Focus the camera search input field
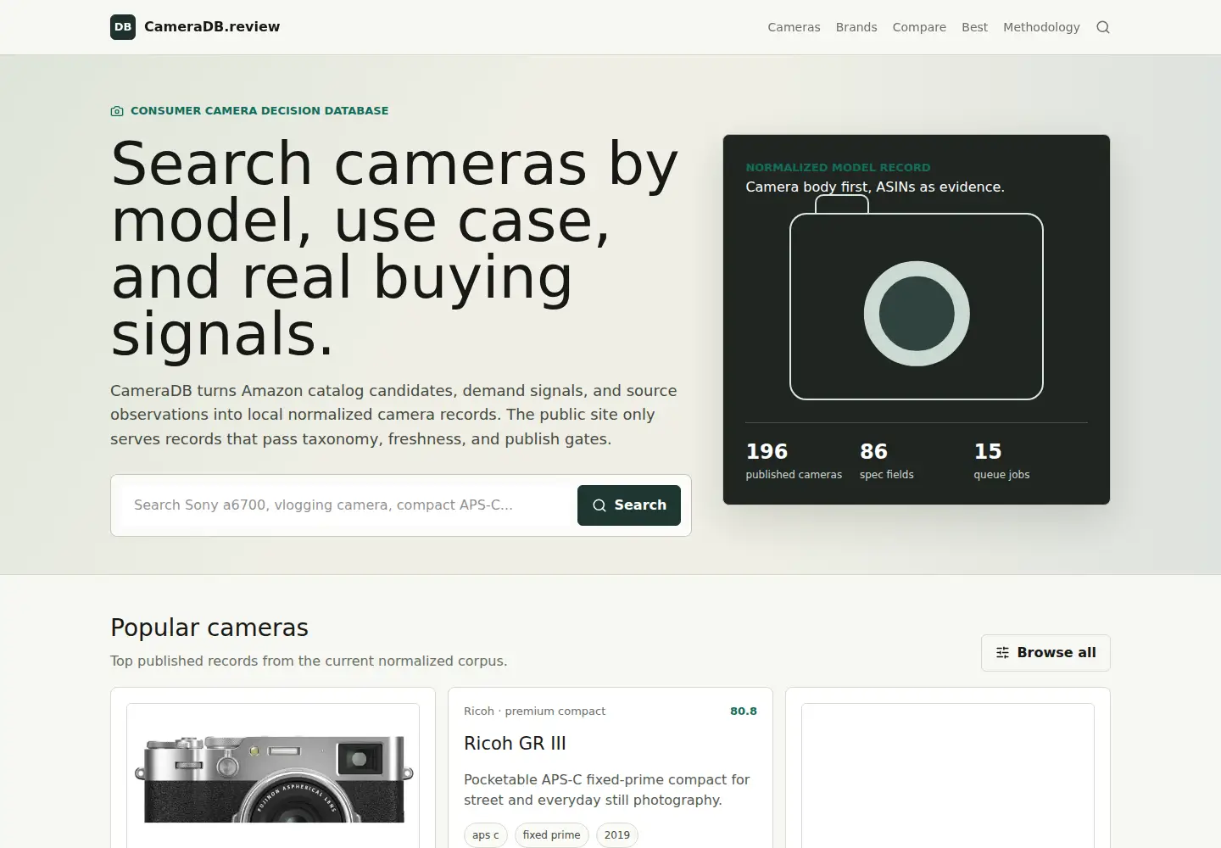This screenshot has width=1221, height=848. (349, 505)
